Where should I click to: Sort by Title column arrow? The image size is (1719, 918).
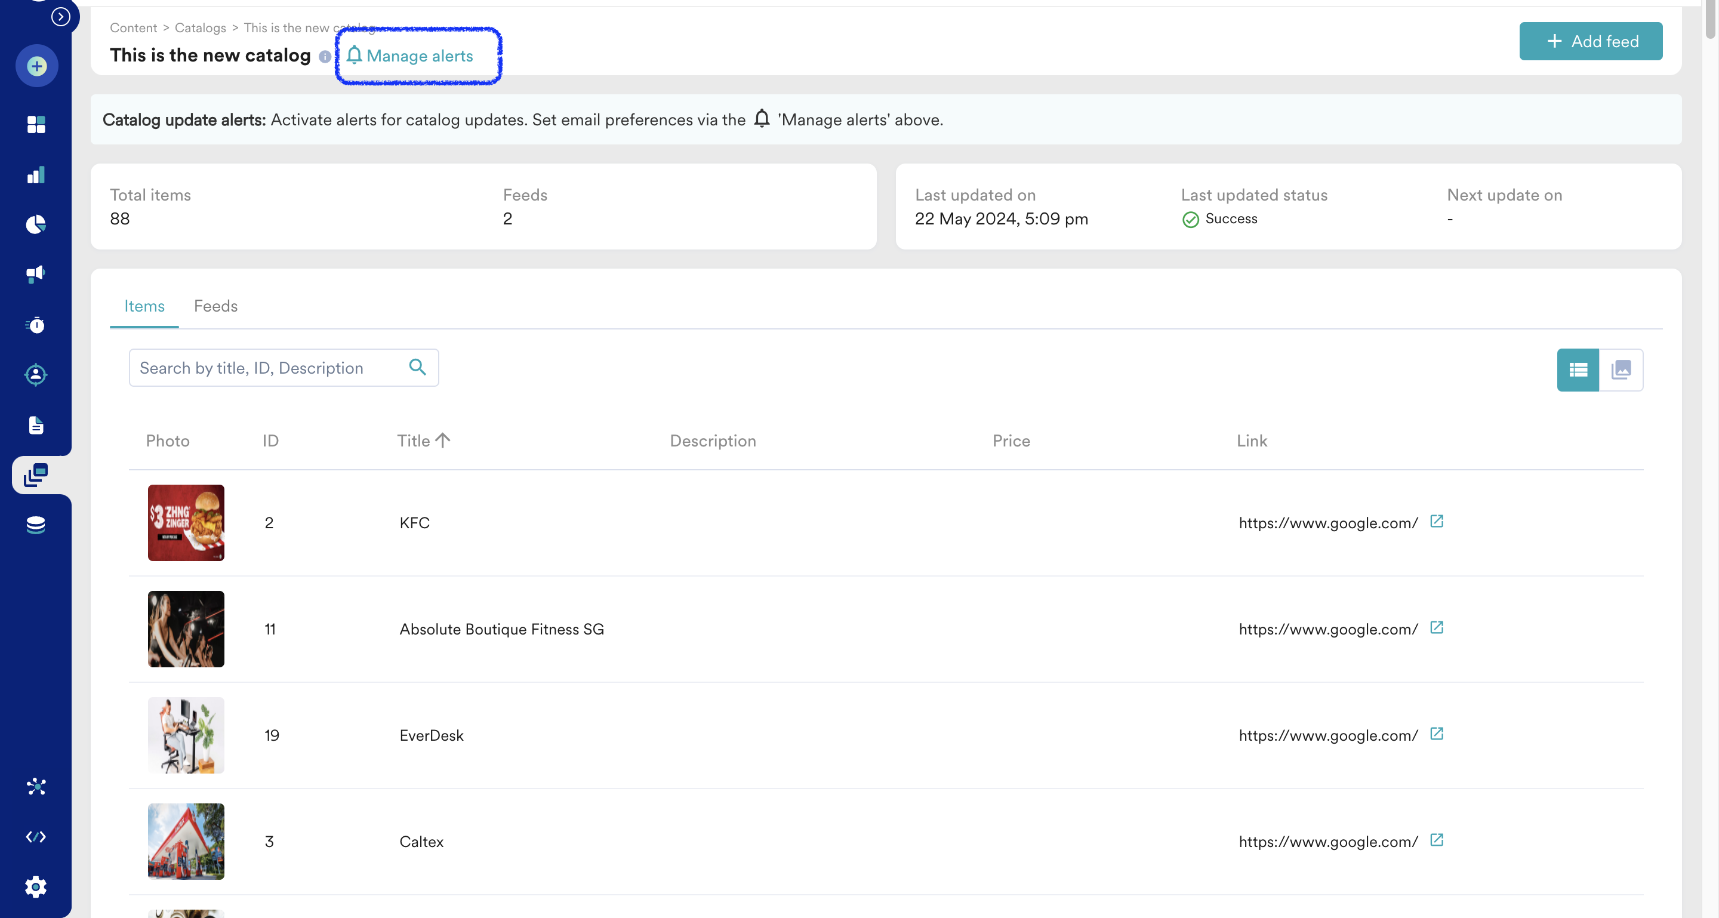click(443, 440)
